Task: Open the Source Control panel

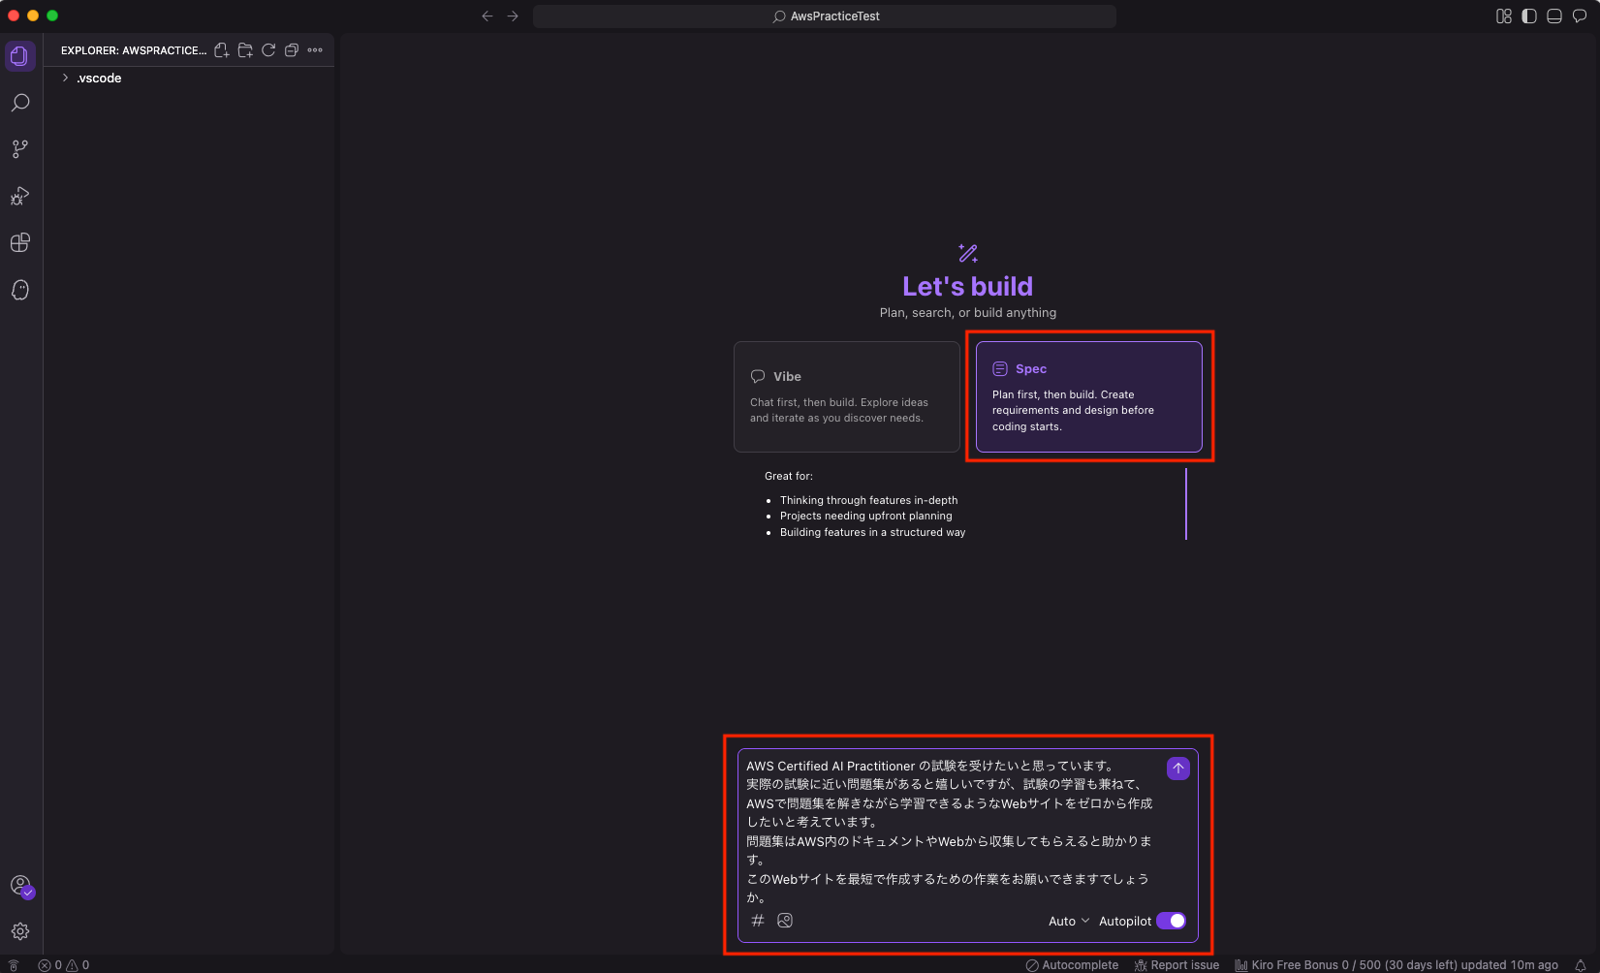Action: coord(20,148)
